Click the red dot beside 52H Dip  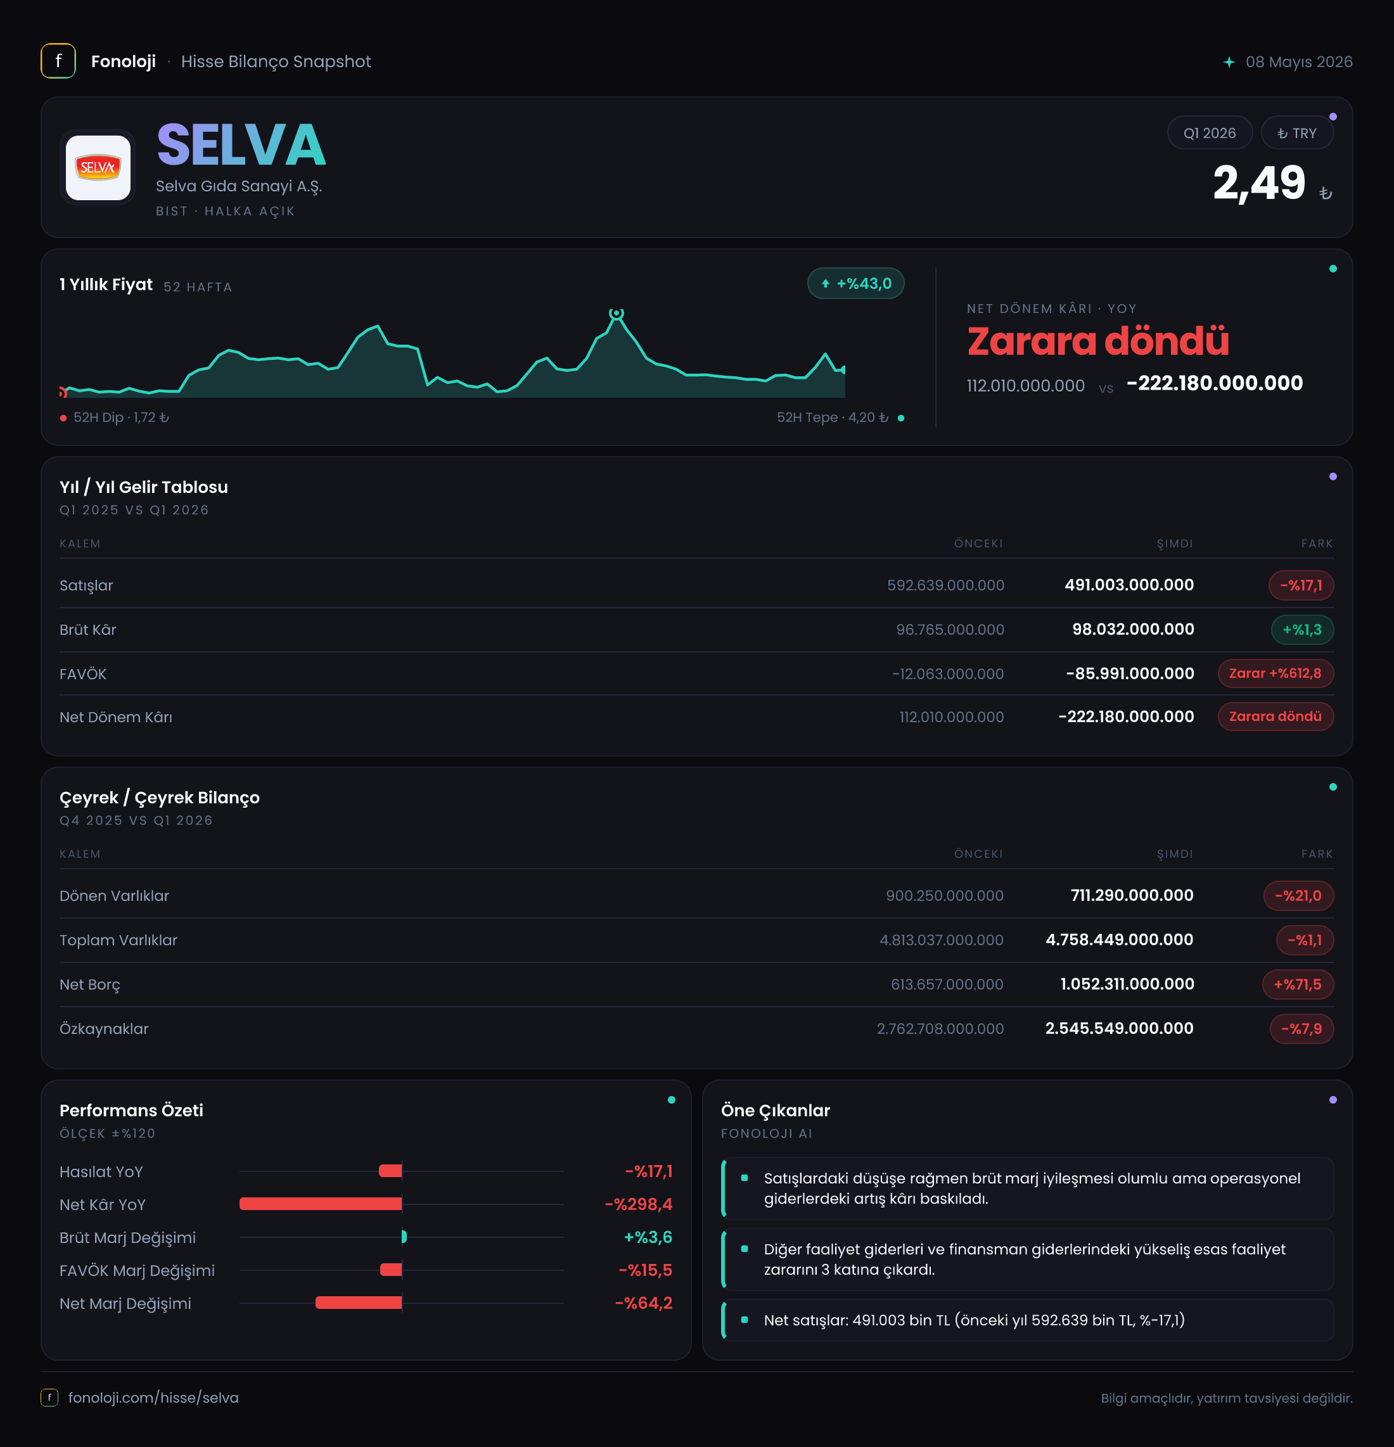pyautogui.click(x=63, y=418)
